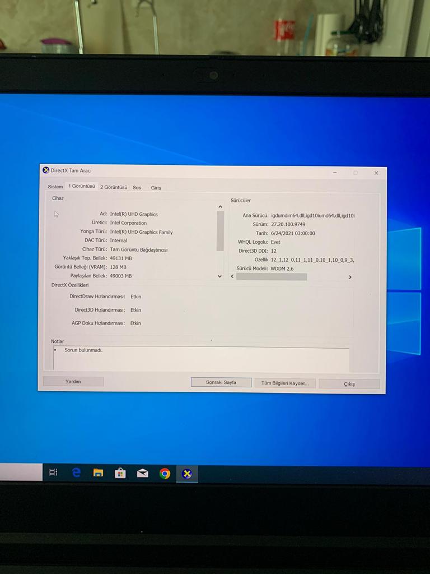
Task: Click the Windows search box on taskbar
Action: click(x=21, y=472)
